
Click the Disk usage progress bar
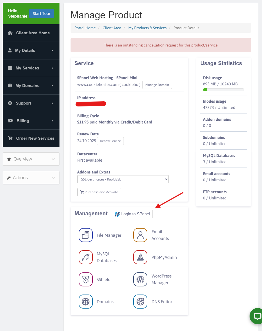pos(223,90)
